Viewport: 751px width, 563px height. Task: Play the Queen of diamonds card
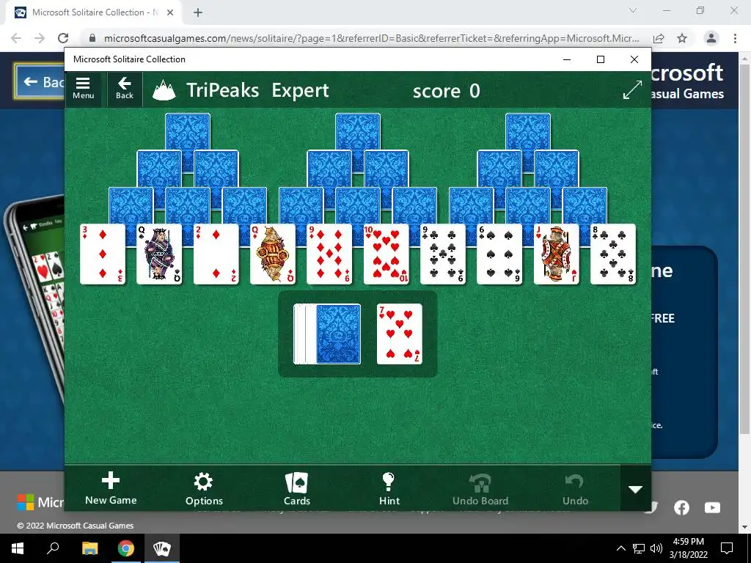click(x=273, y=254)
